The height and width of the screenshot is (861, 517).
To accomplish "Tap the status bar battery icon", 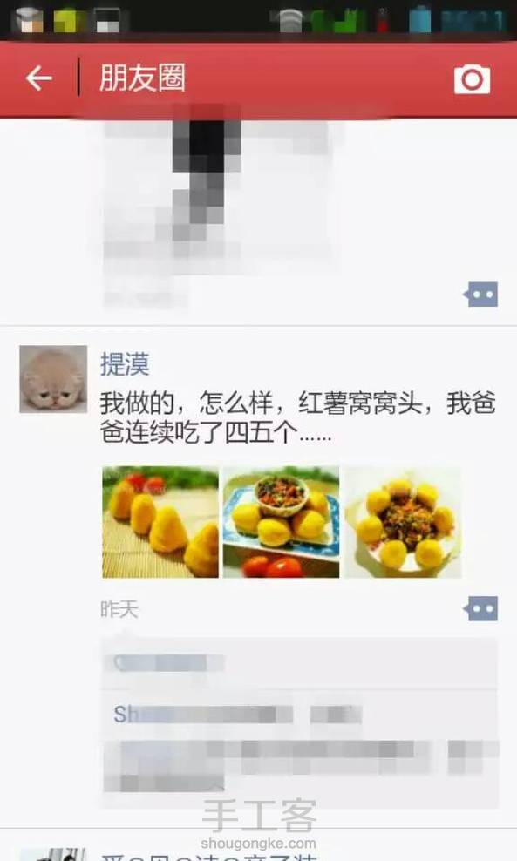I will (419, 20).
